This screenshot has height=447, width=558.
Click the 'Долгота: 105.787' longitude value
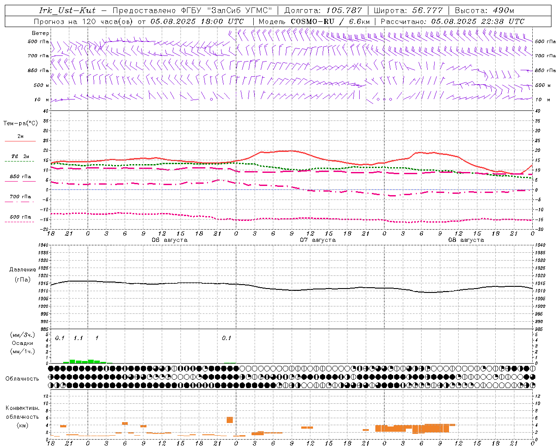323,10
